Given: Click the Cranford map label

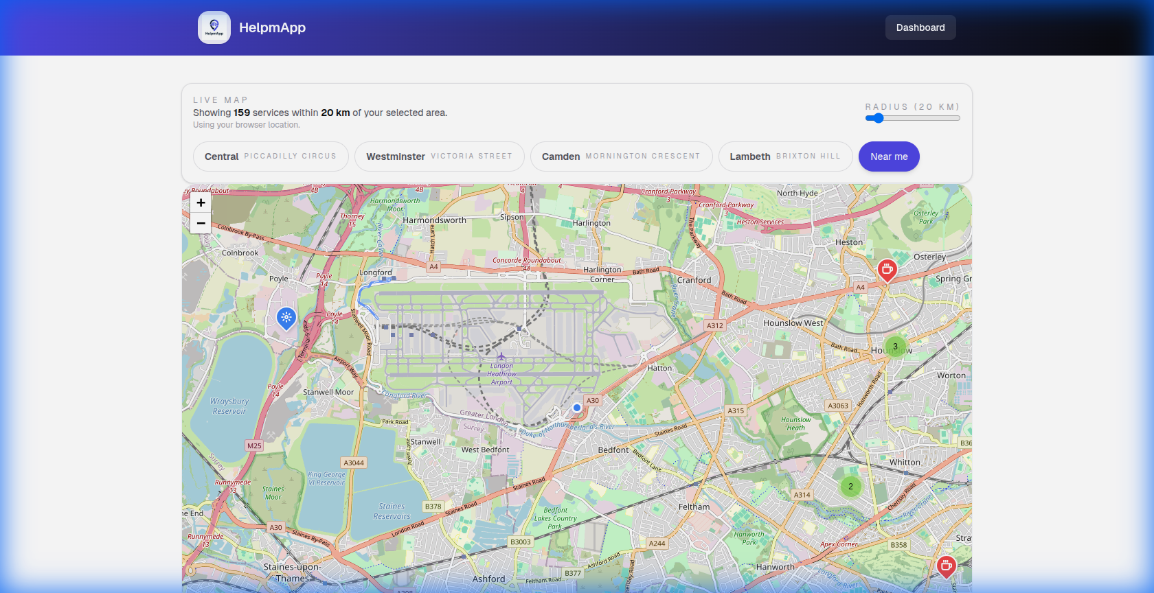Looking at the screenshot, I should coord(694,280).
